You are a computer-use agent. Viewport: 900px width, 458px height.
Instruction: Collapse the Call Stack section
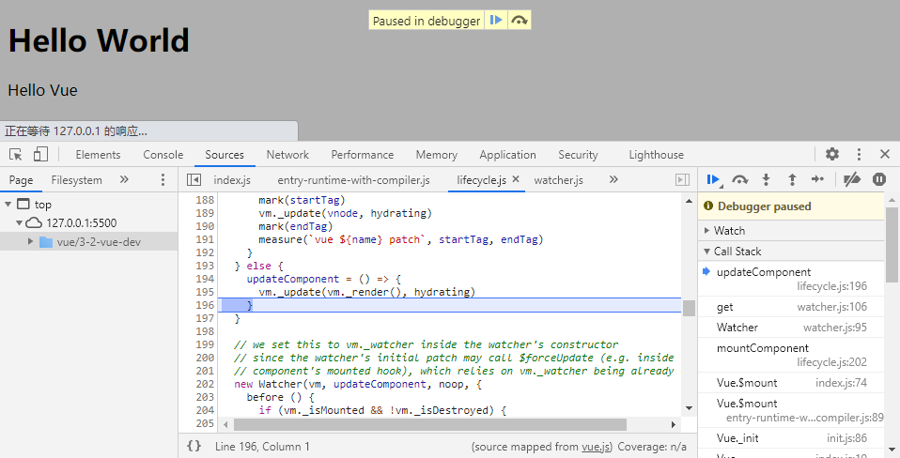(x=791, y=252)
